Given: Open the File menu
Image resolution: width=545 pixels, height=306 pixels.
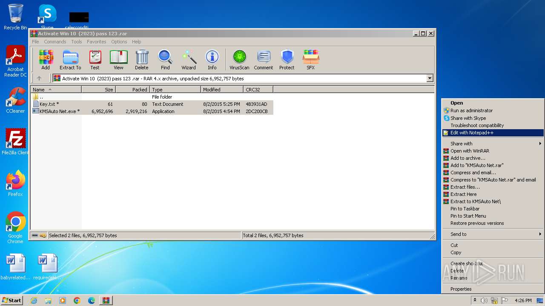Looking at the screenshot, I should pos(35,42).
